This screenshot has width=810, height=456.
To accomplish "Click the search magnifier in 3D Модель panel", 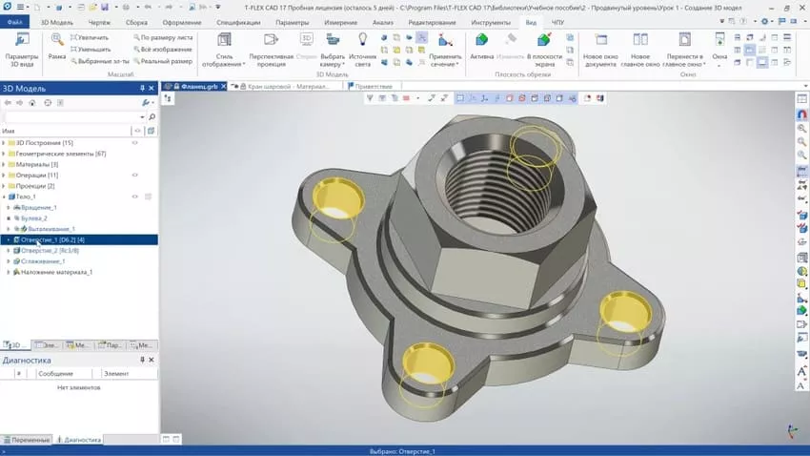I will click(152, 116).
